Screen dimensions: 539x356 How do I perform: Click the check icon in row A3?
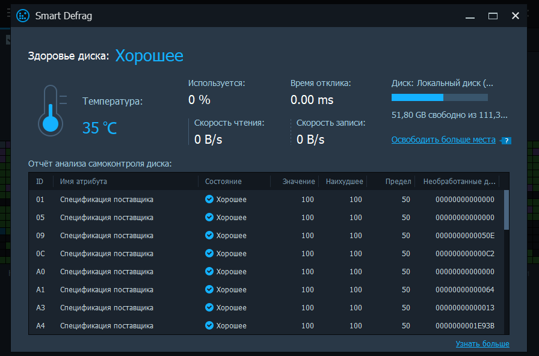coord(209,307)
